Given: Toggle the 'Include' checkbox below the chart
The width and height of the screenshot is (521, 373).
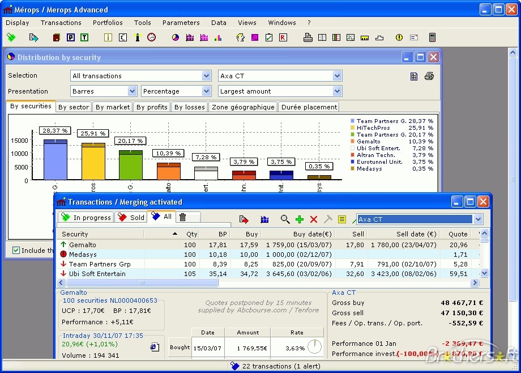Looking at the screenshot, I should pos(16,250).
